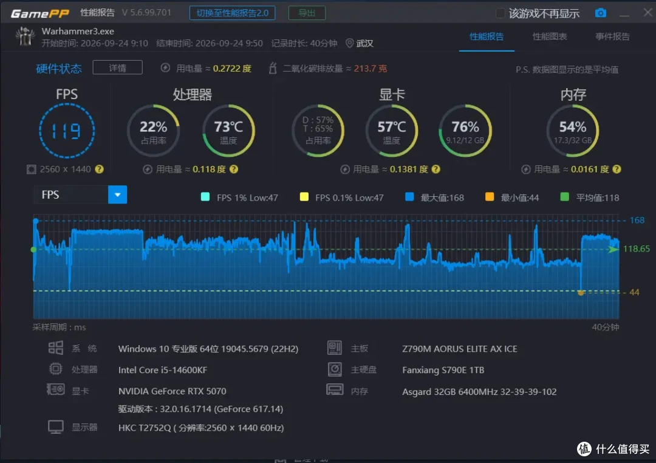Tick the 该游戏不再显示 checkbox
Image resolution: width=656 pixels, height=463 pixels.
[500, 13]
